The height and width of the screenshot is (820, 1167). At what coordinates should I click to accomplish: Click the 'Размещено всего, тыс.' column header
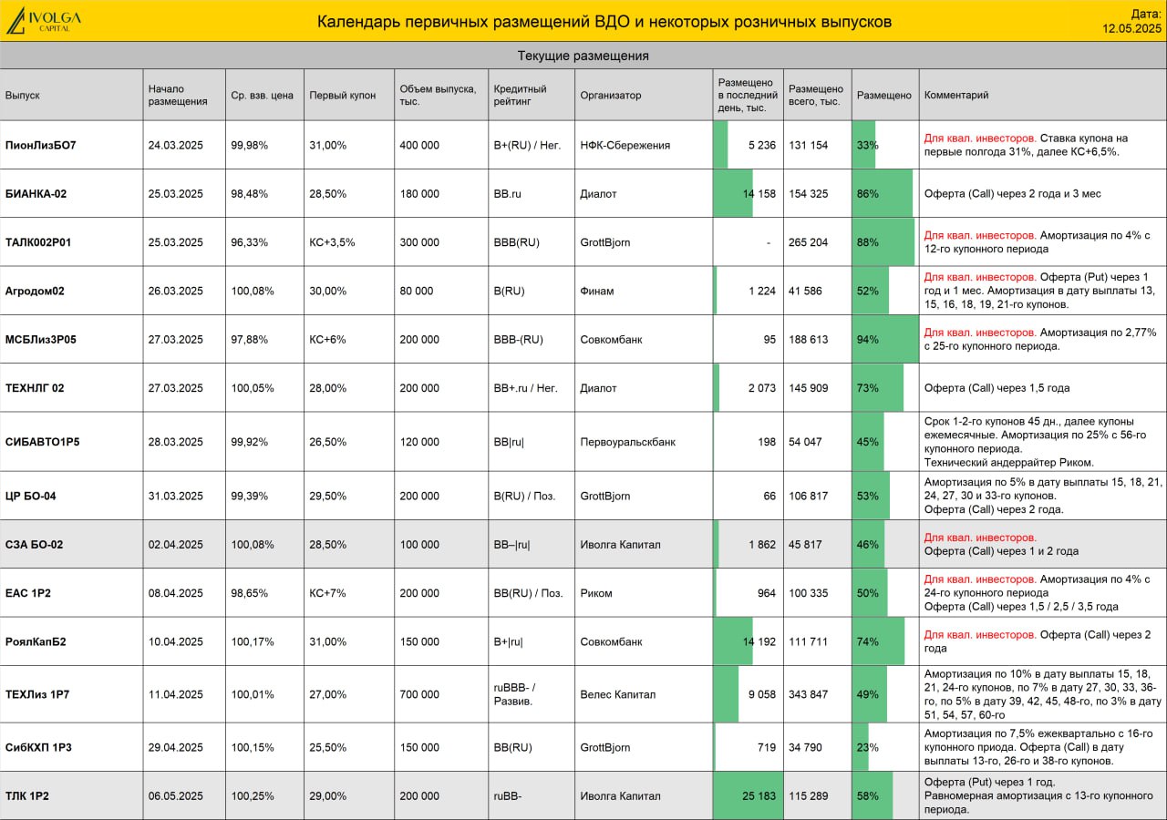coord(816,95)
